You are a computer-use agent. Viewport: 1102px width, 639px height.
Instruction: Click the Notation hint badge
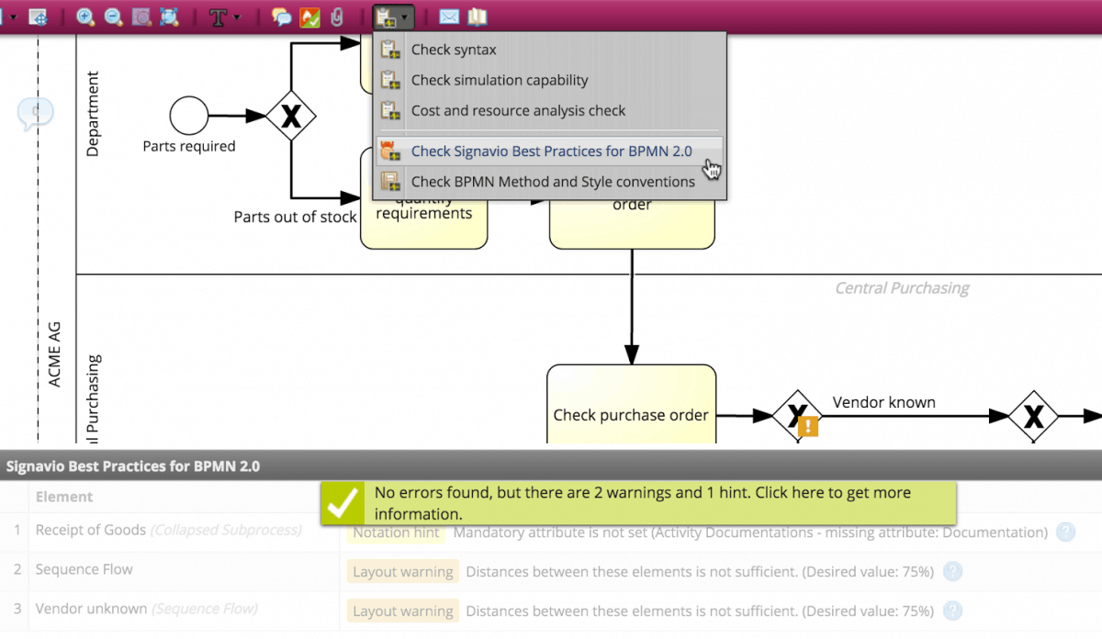pyautogui.click(x=396, y=532)
